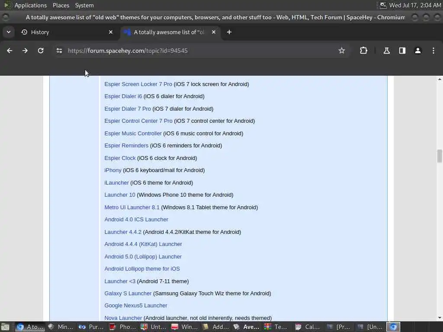Open the Extensions puzzle icon
443x332 pixels.
pyautogui.click(x=363, y=51)
